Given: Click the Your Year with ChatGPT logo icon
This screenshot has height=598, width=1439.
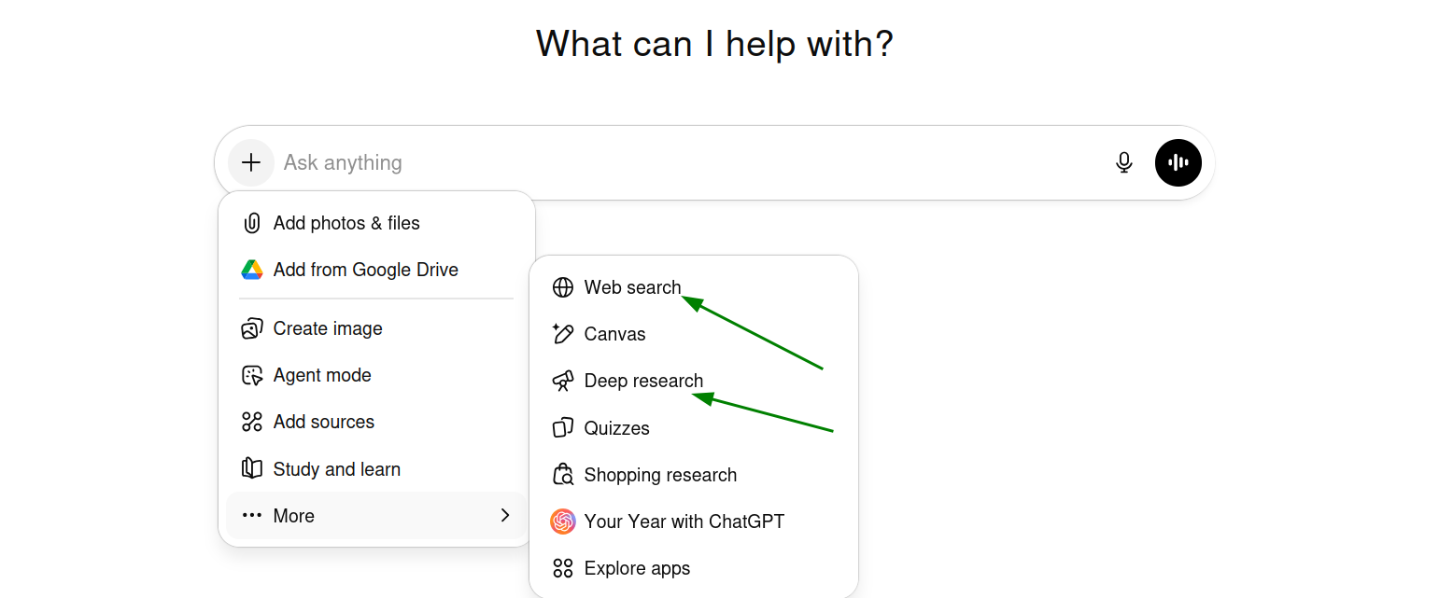Looking at the screenshot, I should [x=563, y=522].
